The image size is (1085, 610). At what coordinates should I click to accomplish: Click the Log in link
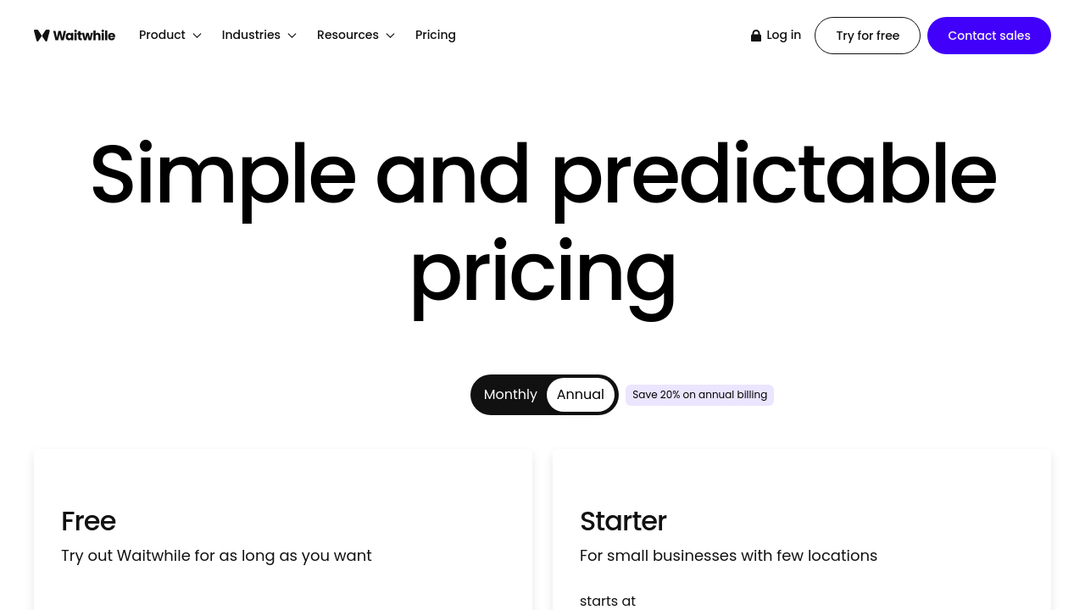coord(783,36)
